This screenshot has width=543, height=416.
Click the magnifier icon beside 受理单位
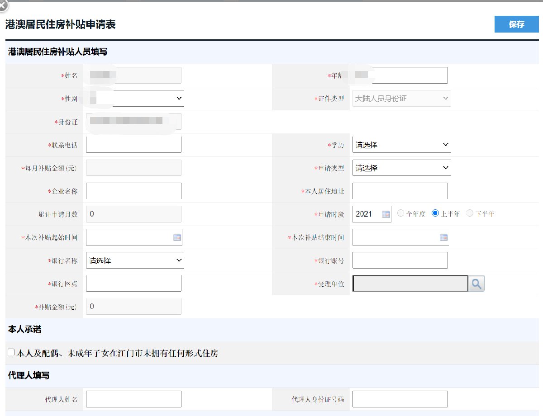[476, 284]
